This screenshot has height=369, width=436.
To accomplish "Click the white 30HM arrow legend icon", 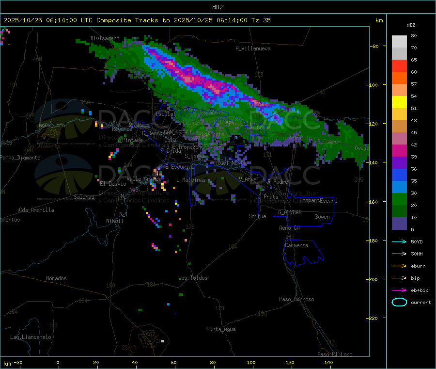I will pyautogui.click(x=399, y=254).
